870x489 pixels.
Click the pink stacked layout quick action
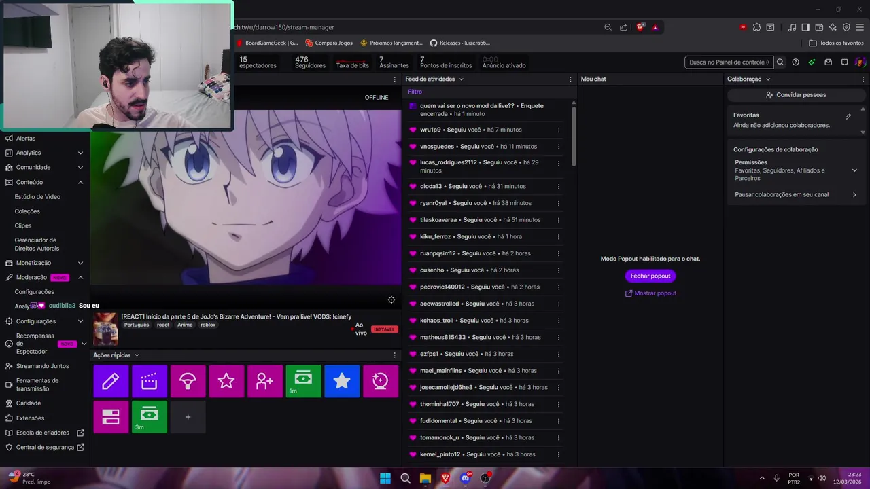pos(110,417)
